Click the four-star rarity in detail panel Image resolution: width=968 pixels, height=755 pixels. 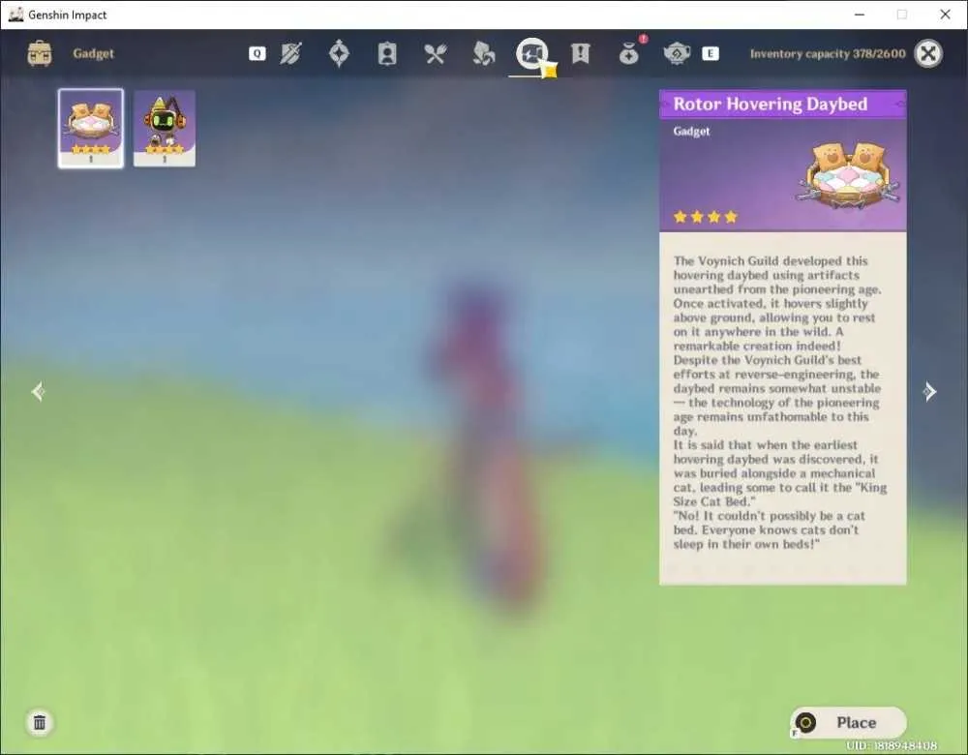pos(706,217)
